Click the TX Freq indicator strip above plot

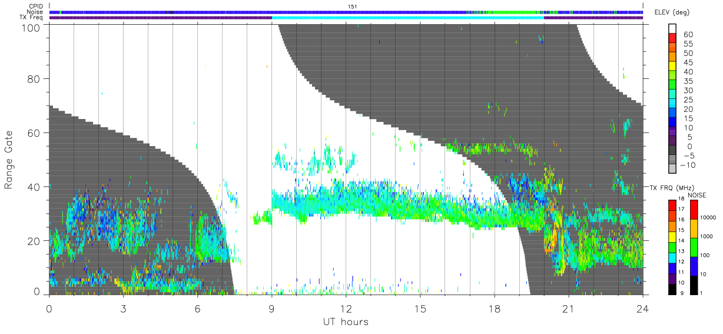tap(346, 18)
